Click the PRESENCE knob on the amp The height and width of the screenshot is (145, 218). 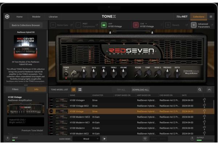pyautogui.click(x=167, y=74)
